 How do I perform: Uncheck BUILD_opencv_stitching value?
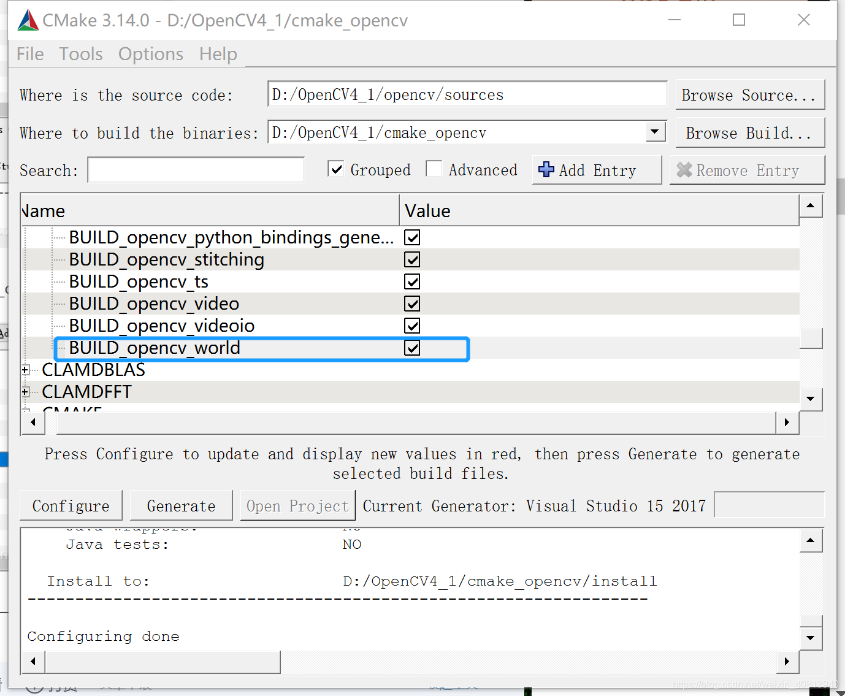(412, 259)
